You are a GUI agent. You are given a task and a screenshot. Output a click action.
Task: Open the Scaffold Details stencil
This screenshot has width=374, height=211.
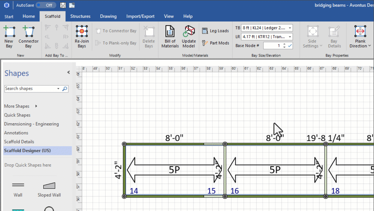19,142
